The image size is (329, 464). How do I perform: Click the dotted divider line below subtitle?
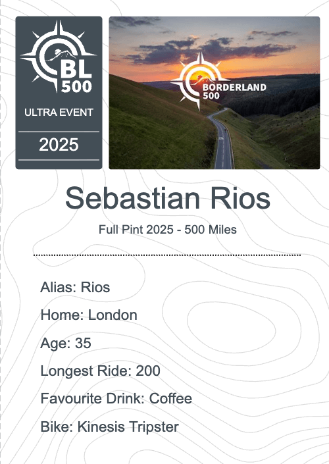[167, 255]
